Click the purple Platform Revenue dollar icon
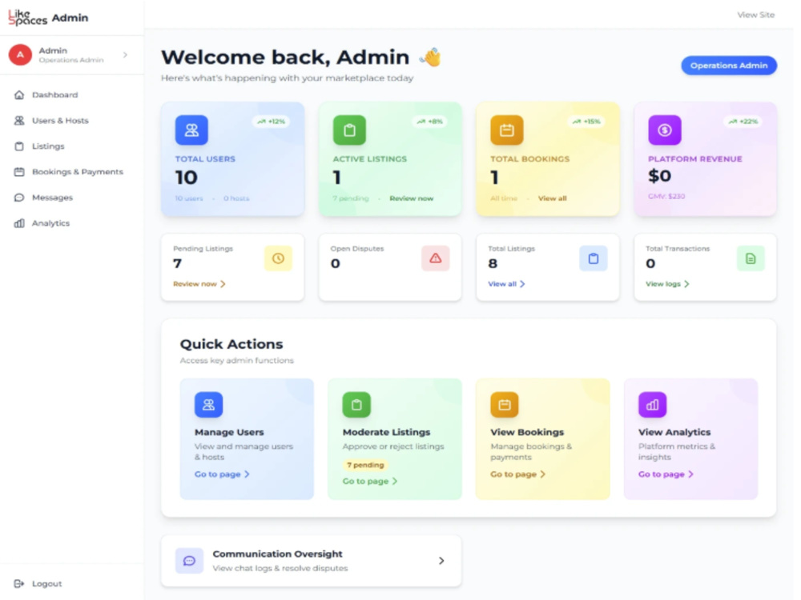Screen dimensions: 801x600 point(665,130)
